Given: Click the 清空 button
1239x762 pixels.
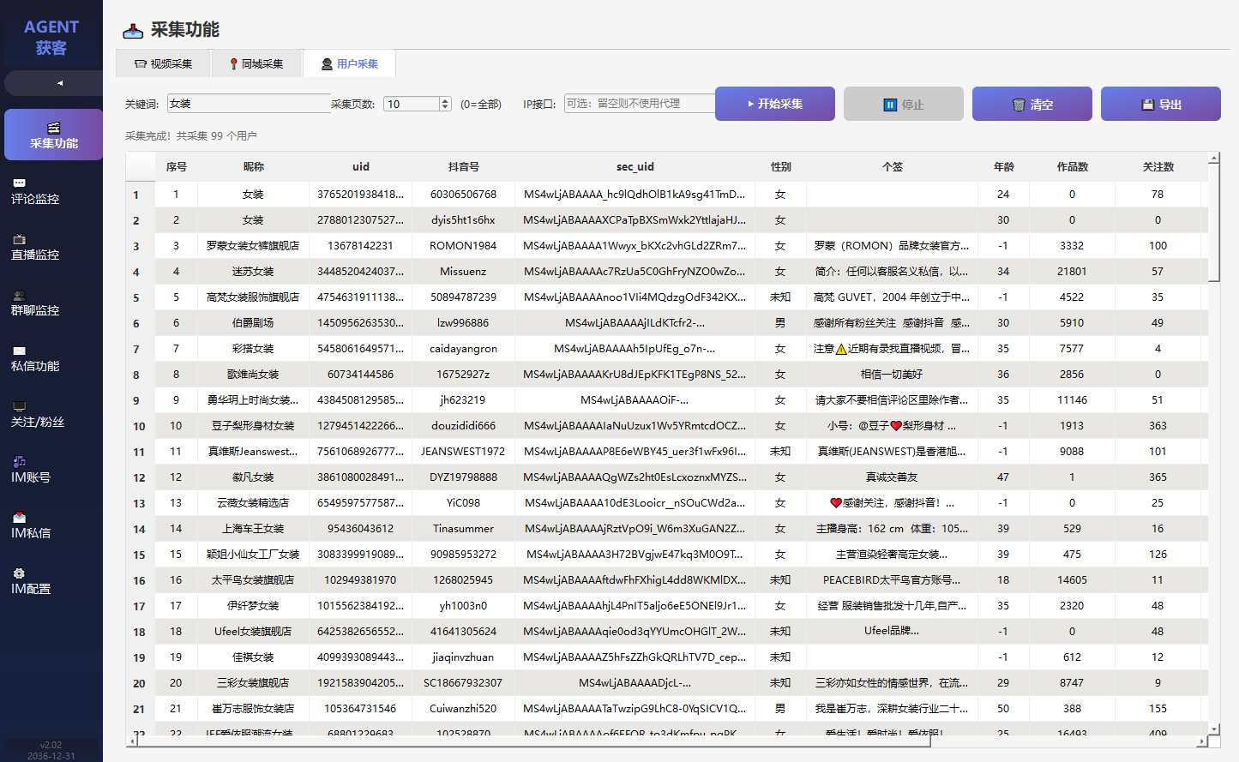Looking at the screenshot, I should pos(1032,104).
